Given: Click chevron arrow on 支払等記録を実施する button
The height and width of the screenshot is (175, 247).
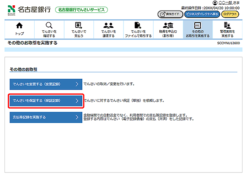Looking at the screenshot, I should pyautogui.click(x=77, y=117).
